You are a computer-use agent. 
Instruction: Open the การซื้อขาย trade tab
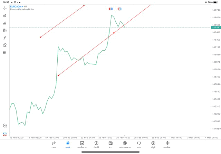(82, 145)
